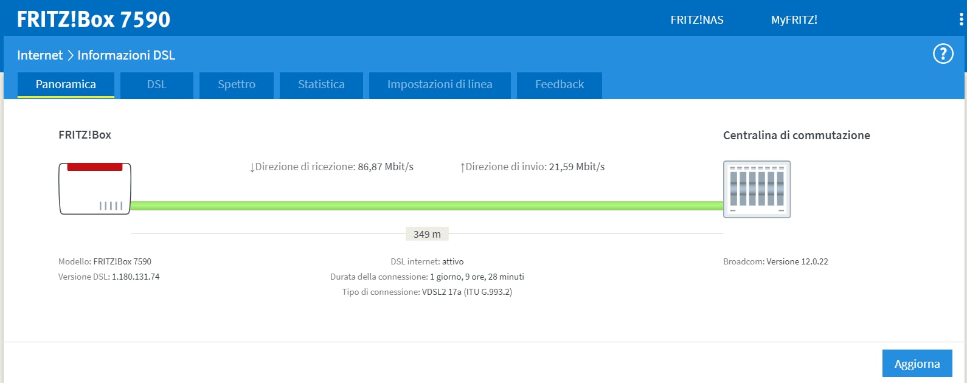Viewport: 967px width, 383px height.
Task: Select the receive rate 86,87 Mbit/s
Action: tap(386, 167)
